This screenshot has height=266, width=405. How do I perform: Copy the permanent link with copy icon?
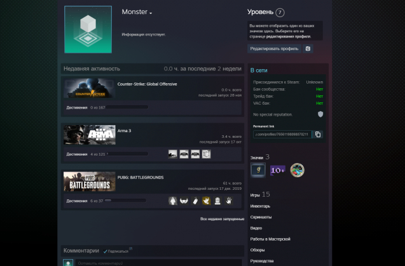(318, 135)
